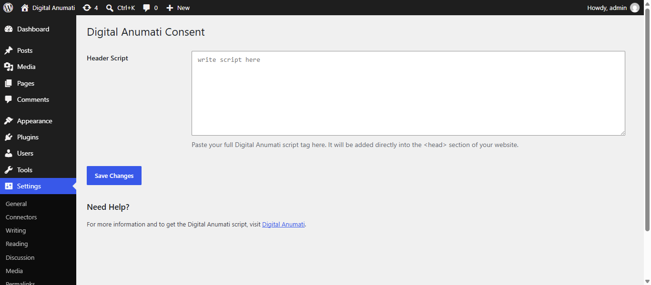Screen dimensions: 651x285
Task: Click the textarea resize handle
Action: pos(622,132)
